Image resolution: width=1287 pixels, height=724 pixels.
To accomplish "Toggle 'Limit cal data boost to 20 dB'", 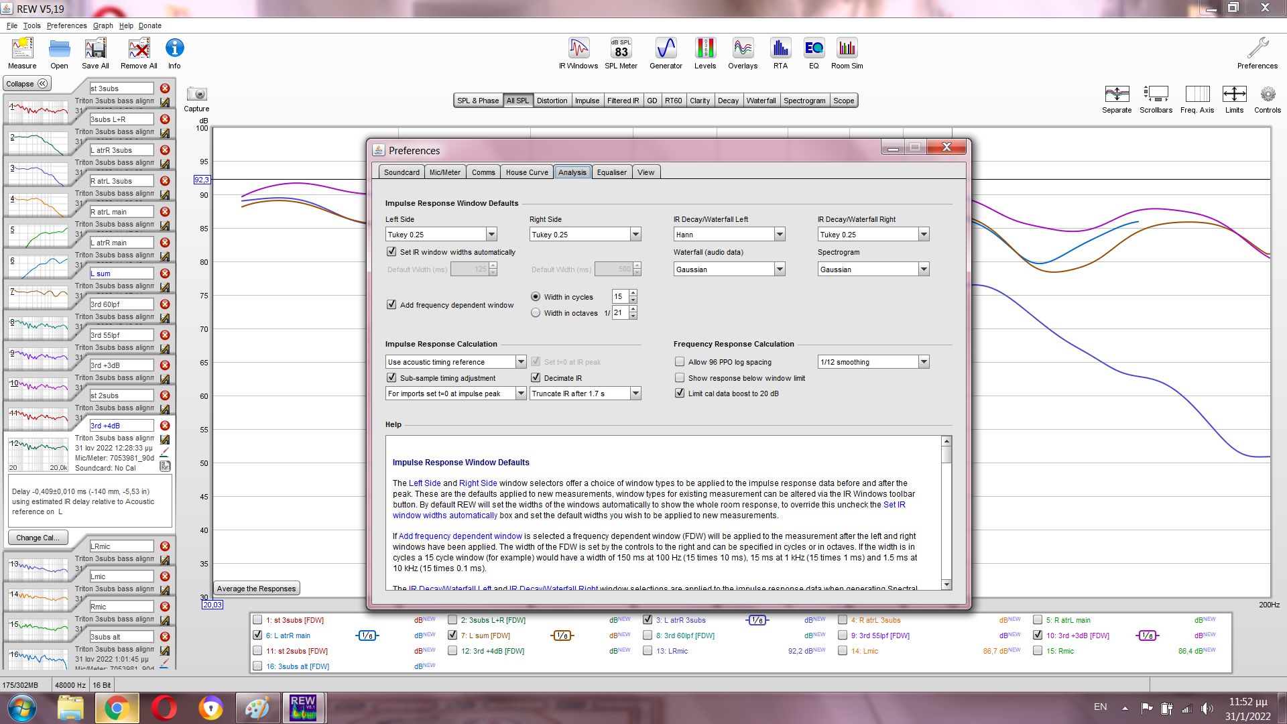I will (680, 393).
